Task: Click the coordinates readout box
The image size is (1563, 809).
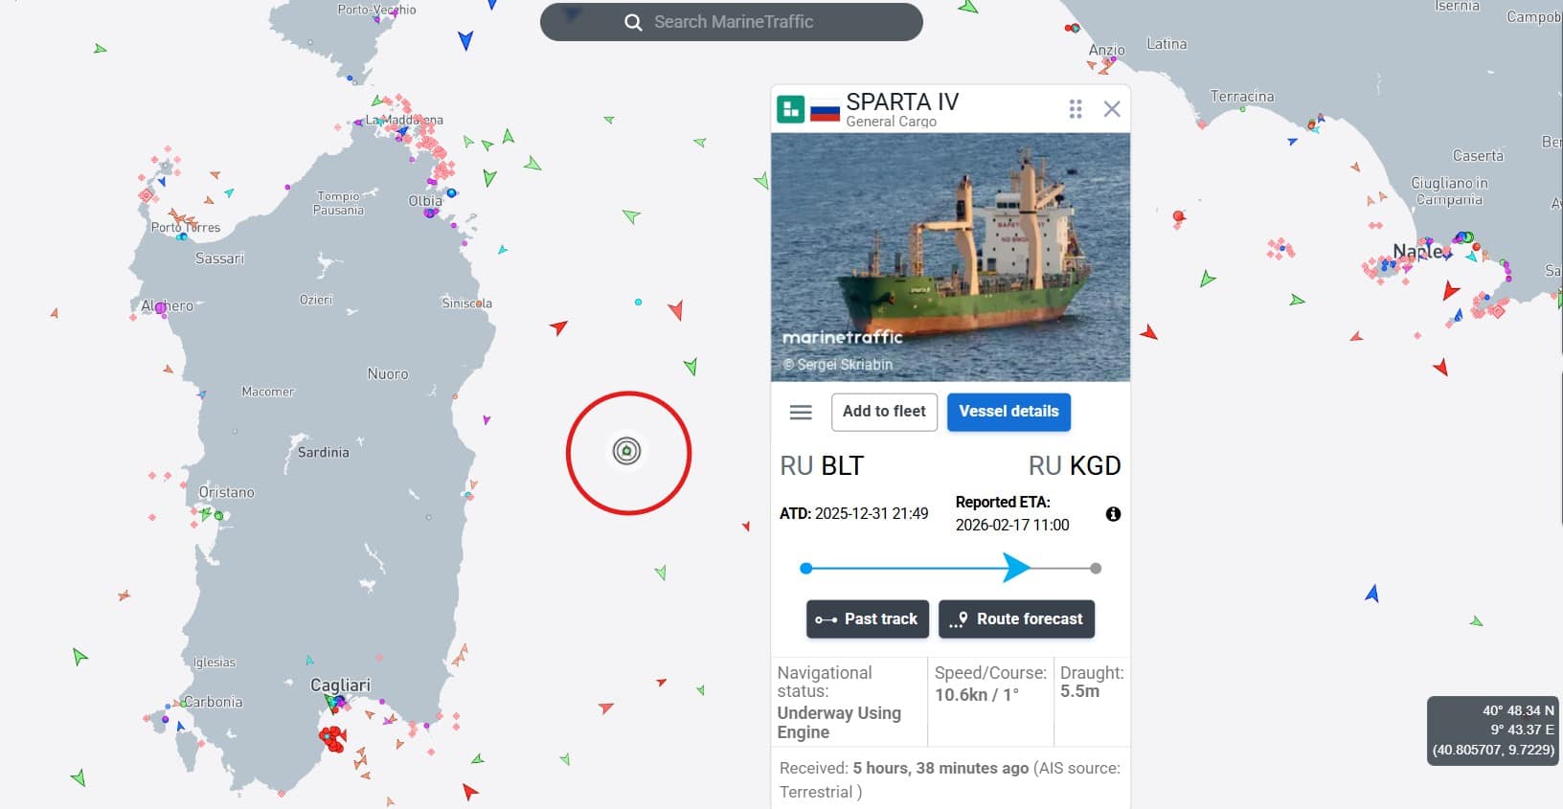Action: click(1494, 730)
